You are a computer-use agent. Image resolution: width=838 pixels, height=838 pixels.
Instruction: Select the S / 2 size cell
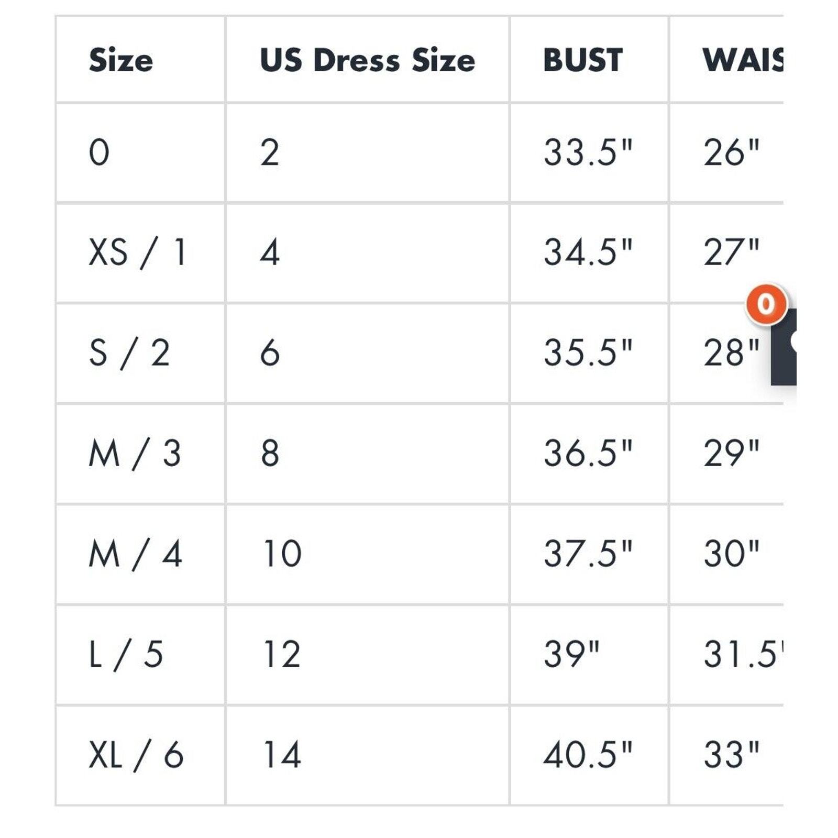(x=140, y=353)
